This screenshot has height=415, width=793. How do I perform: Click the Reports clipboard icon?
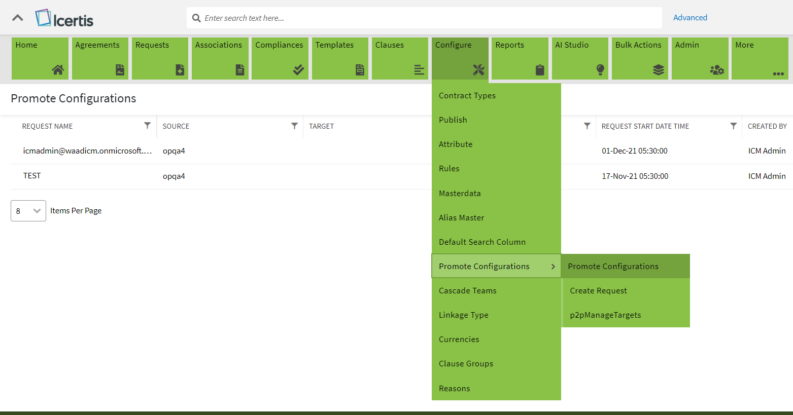click(x=540, y=70)
